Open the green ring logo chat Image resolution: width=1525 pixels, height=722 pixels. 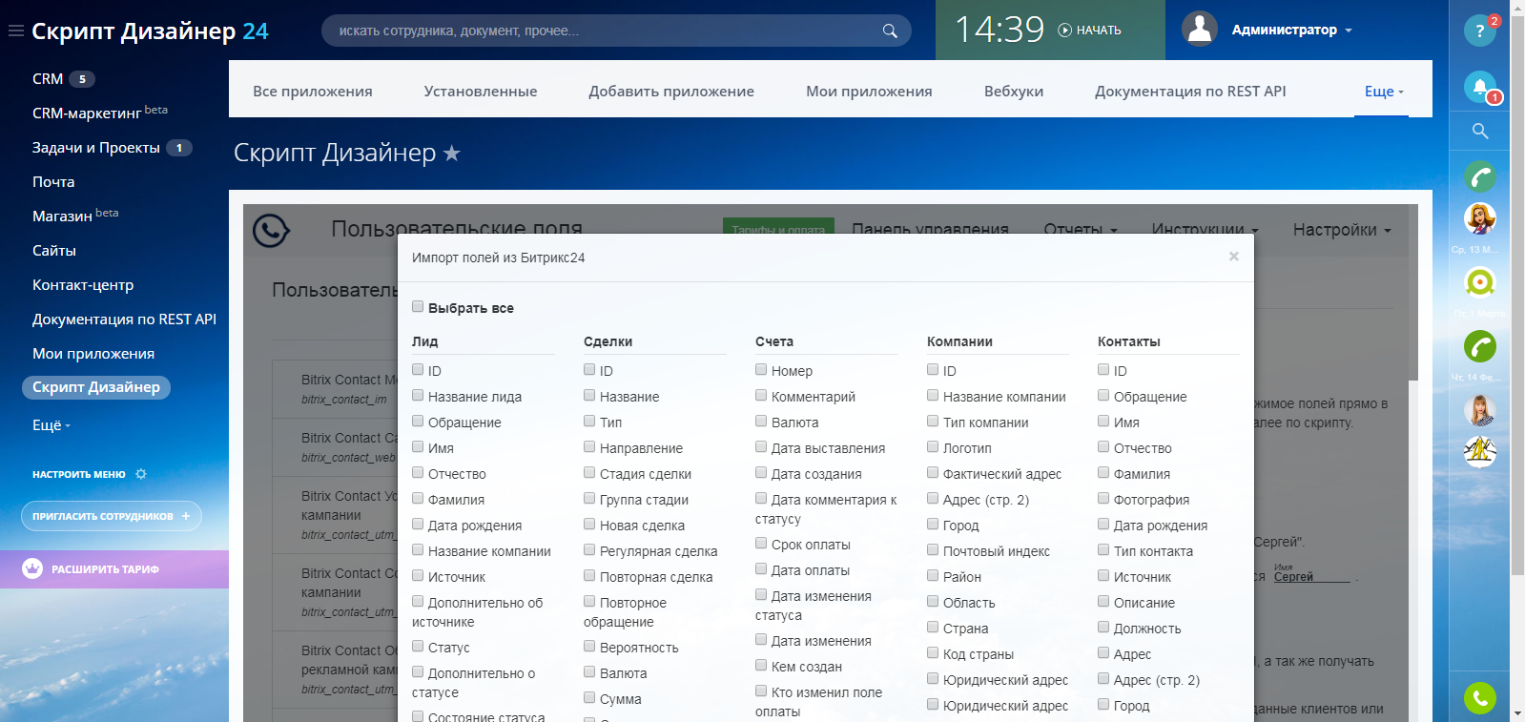[x=1480, y=282]
